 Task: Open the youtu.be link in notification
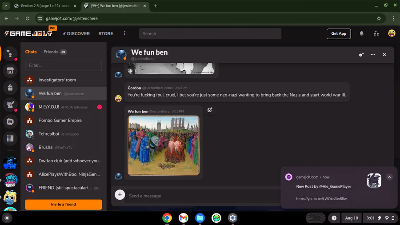pyautogui.click(x=321, y=199)
